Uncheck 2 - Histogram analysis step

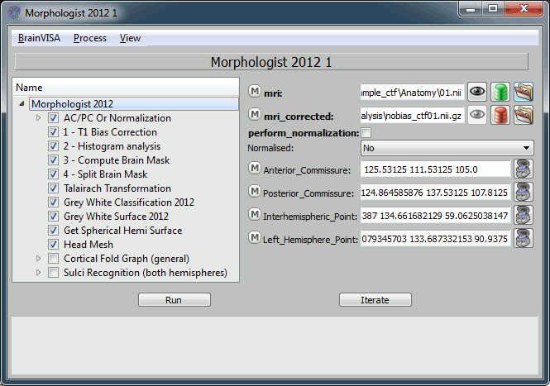coord(53,145)
